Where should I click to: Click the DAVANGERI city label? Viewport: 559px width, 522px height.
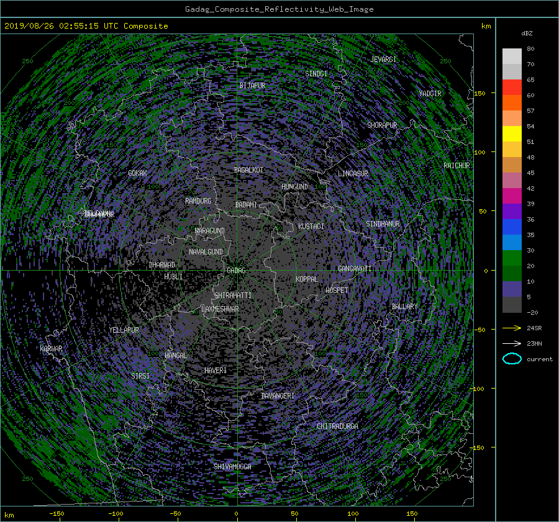coord(278,396)
